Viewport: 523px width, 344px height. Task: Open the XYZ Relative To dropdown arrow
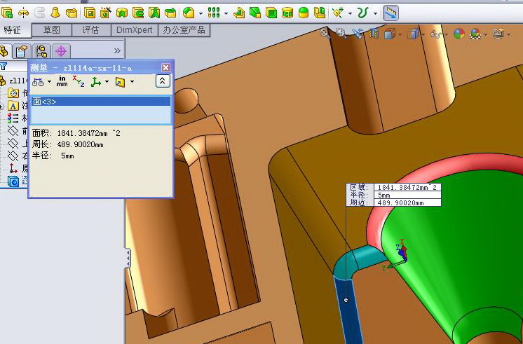coord(107,82)
